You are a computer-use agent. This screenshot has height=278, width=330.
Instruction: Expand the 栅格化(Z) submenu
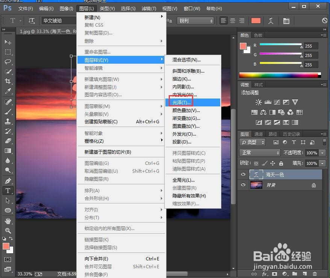[121, 141]
